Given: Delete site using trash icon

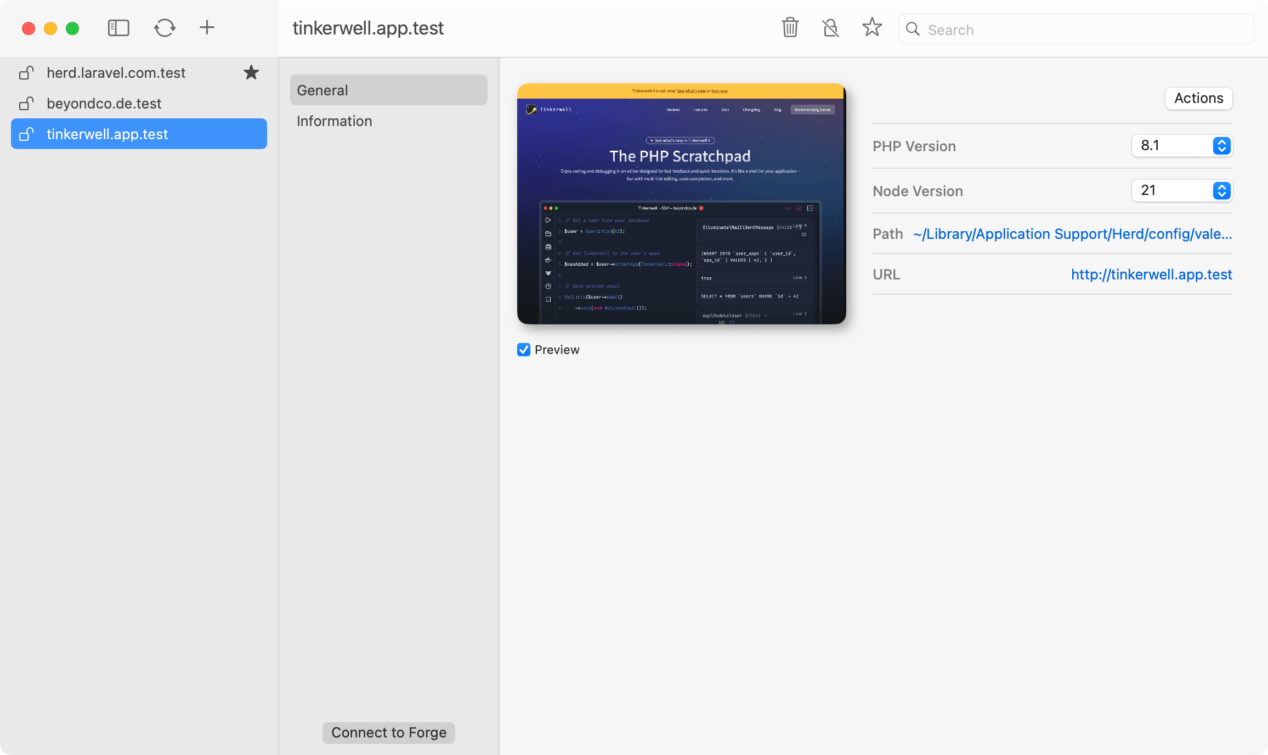Looking at the screenshot, I should 790,27.
